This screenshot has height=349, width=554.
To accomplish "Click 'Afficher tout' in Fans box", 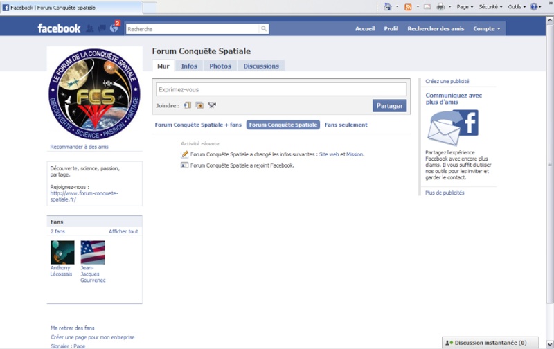I will click(x=123, y=231).
